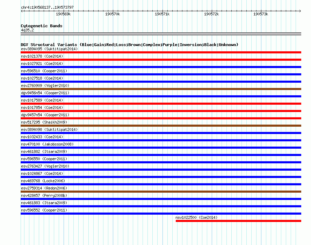Select the red bar under nsv1017589
This screenshot has width=311, height=245.
(x=161, y=104)
